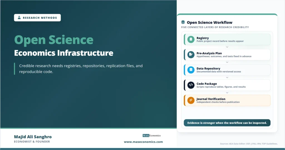Select the Pre-Analysis Plan title
Screen dimensions: 285x150
209,53
